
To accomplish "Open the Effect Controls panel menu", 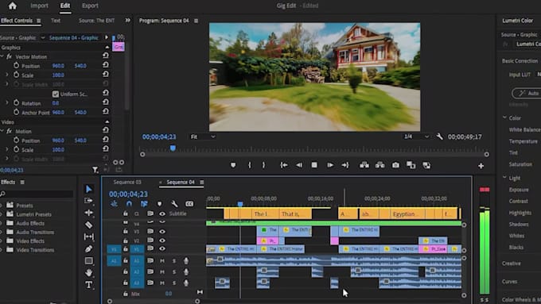I will [x=39, y=21].
